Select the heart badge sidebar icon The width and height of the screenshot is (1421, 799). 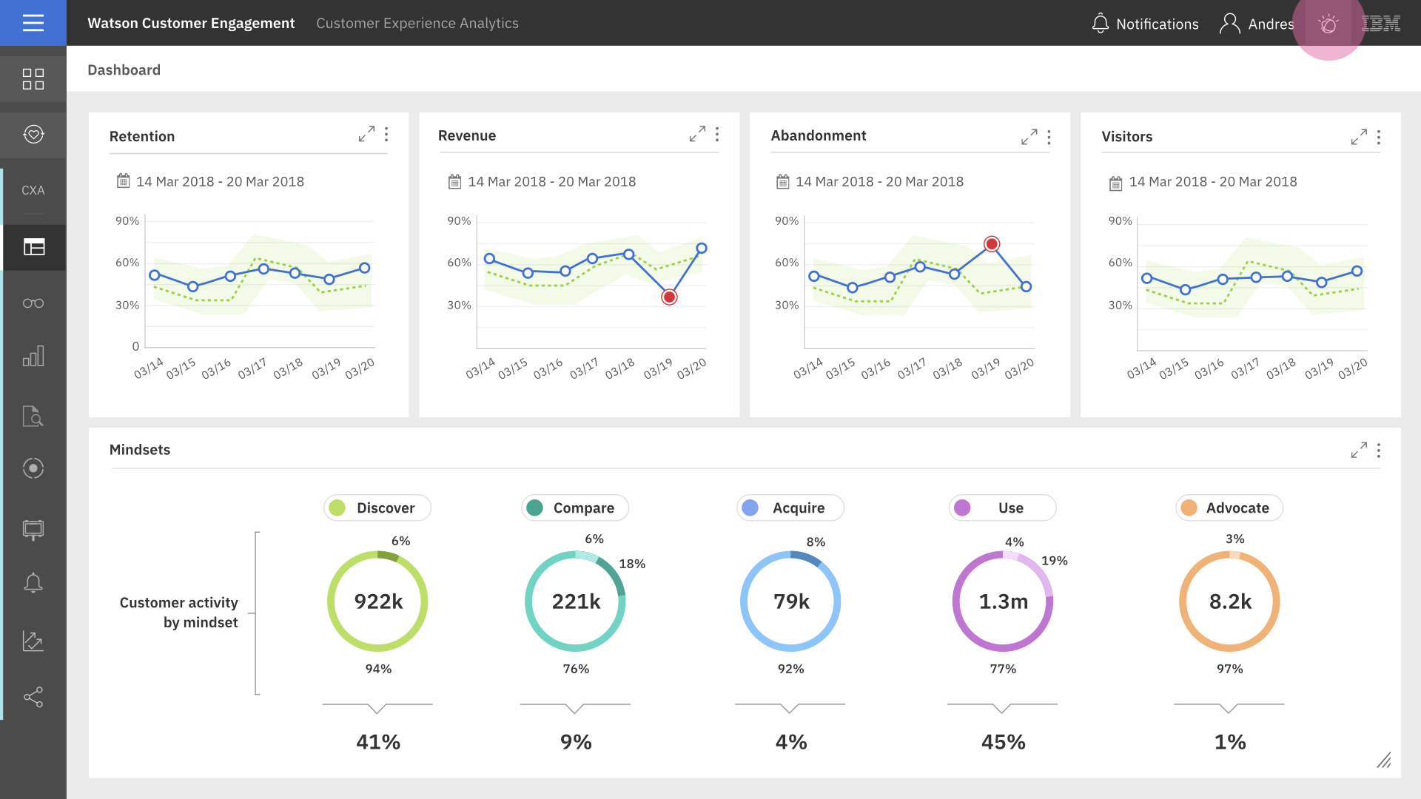coord(33,135)
